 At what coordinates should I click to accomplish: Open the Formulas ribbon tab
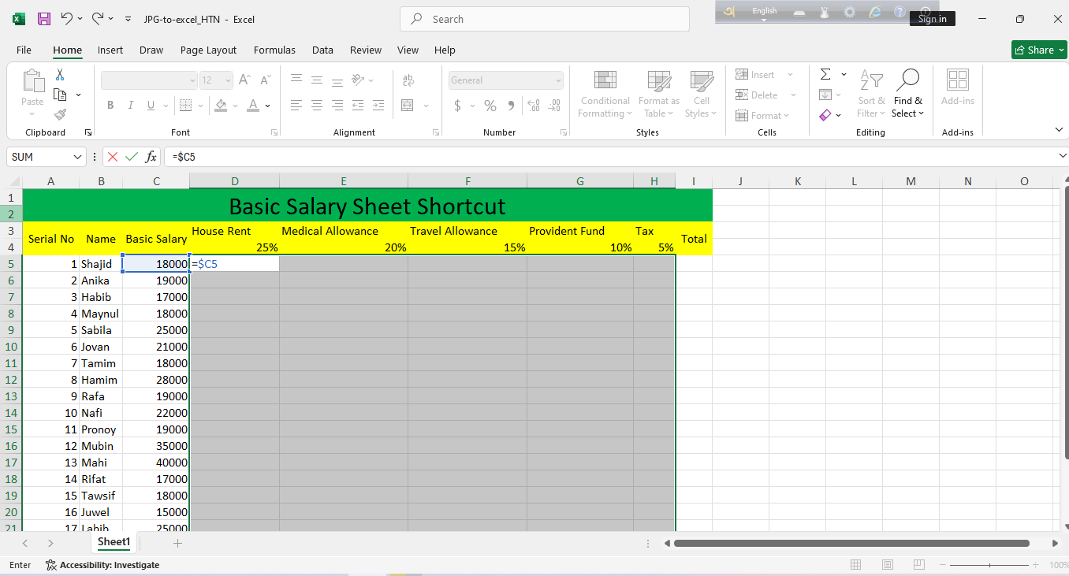click(x=274, y=50)
